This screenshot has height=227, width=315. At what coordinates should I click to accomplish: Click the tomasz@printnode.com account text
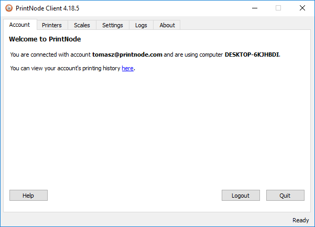pyautogui.click(x=127, y=55)
